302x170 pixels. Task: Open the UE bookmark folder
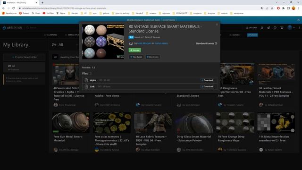coord(84,13)
